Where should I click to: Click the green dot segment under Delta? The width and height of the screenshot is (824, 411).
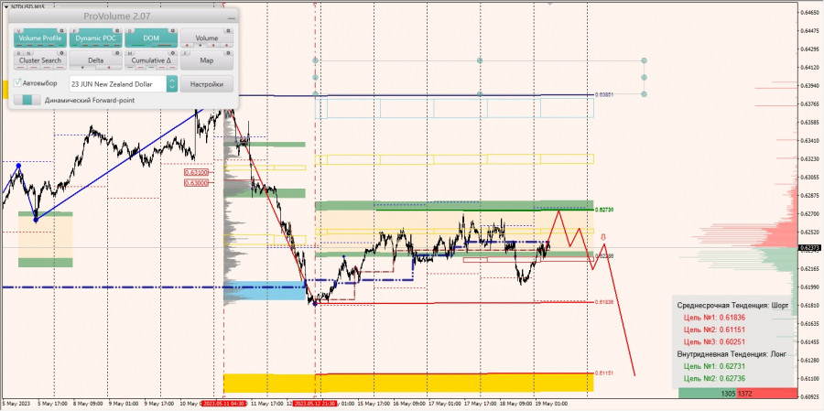click(x=82, y=67)
